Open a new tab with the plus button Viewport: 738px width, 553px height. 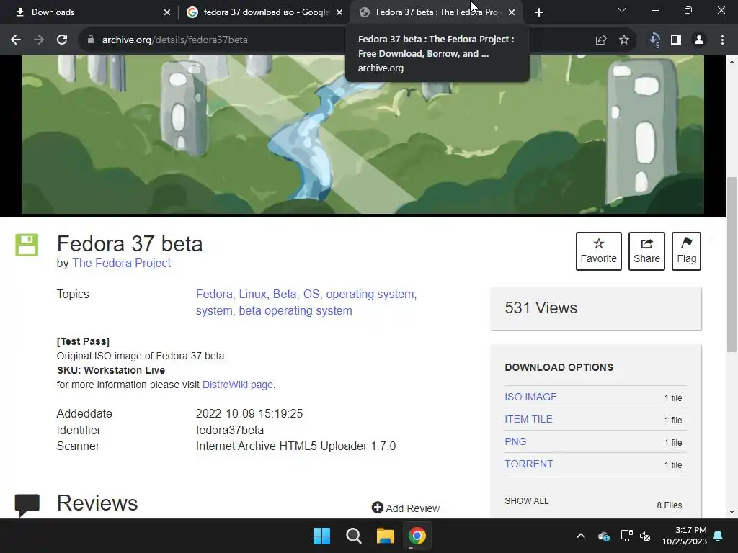[x=539, y=12]
